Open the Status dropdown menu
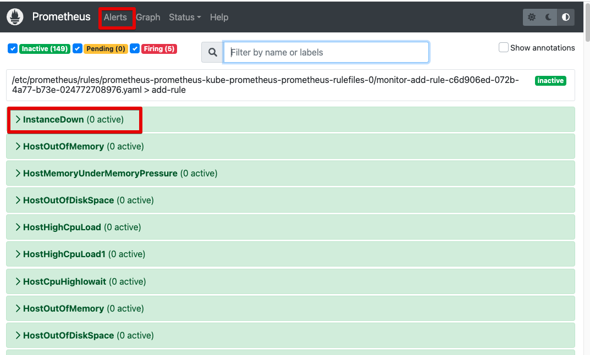The image size is (590, 355). (185, 17)
